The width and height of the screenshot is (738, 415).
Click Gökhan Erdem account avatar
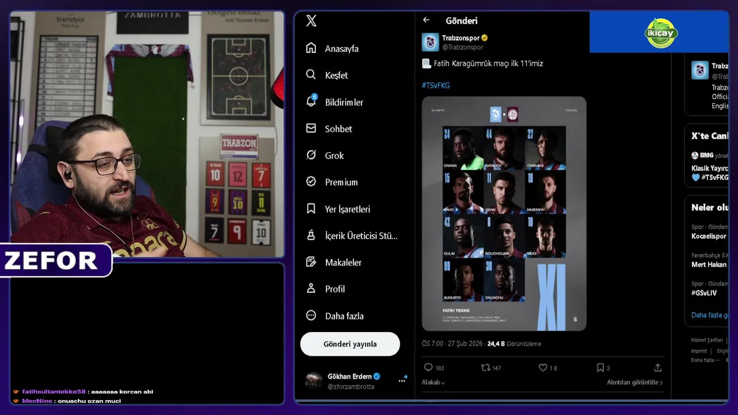(x=314, y=380)
